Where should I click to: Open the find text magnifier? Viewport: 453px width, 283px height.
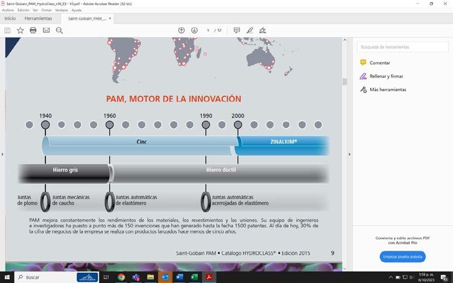pos(59,30)
